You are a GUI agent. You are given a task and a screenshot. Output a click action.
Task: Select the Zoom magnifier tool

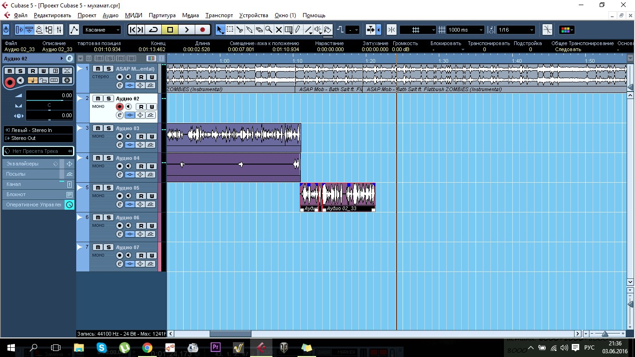(x=269, y=30)
